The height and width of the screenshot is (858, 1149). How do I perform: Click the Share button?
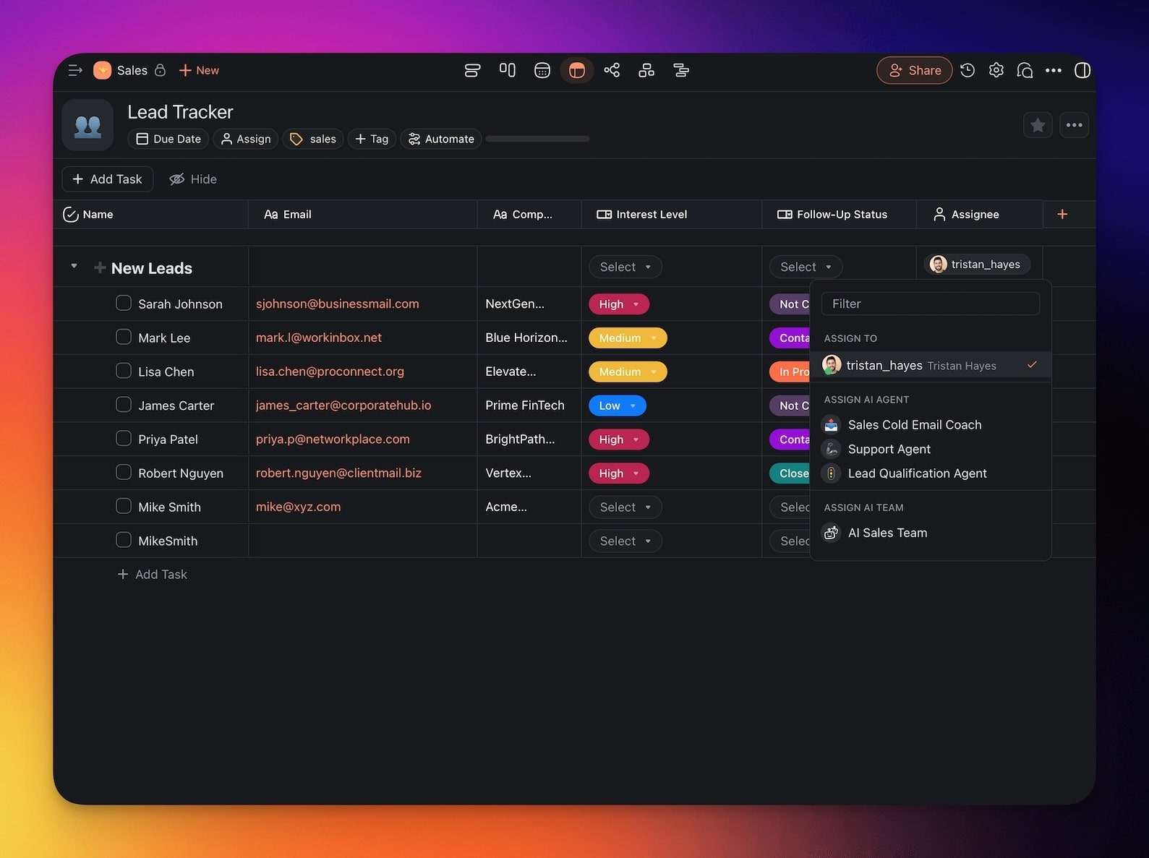tap(914, 70)
